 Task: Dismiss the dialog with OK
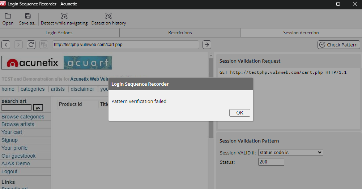[x=240, y=113]
